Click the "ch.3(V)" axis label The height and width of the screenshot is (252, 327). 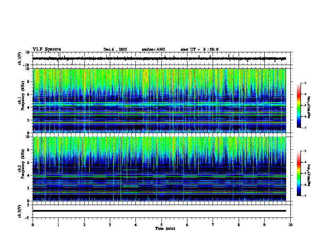click(19, 211)
